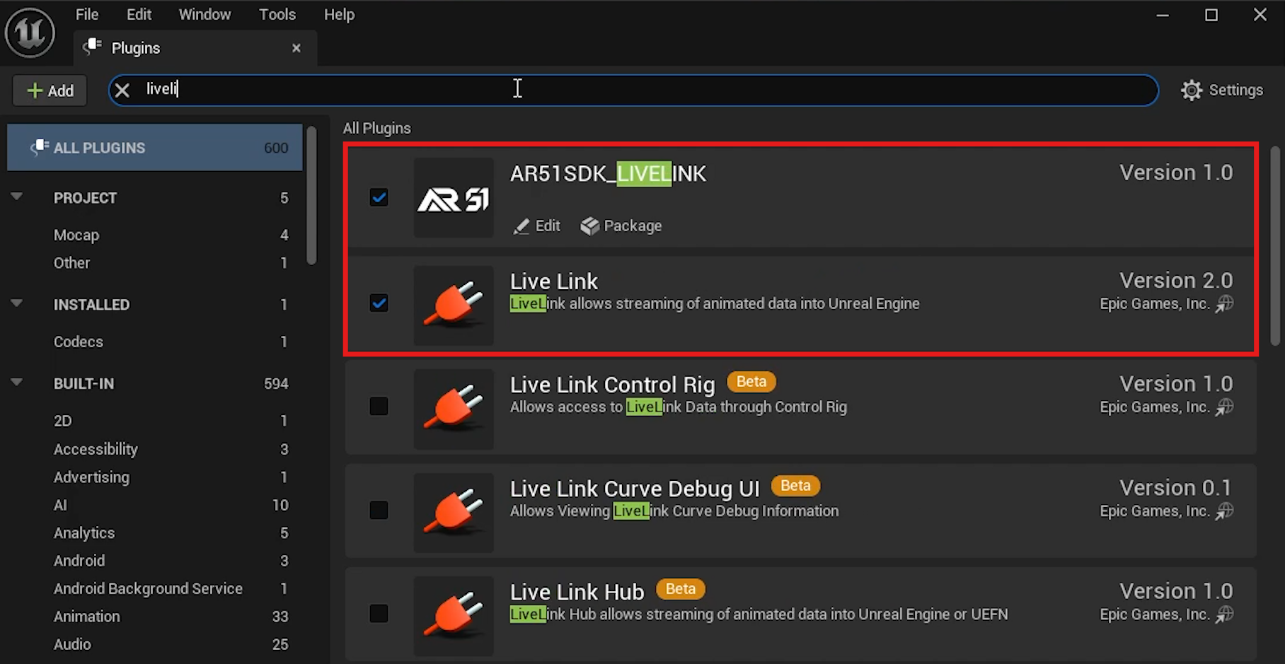Image resolution: width=1285 pixels, height=664 pixels.
Task: Select ALL PLUGINS category
Action: (154, 147)
